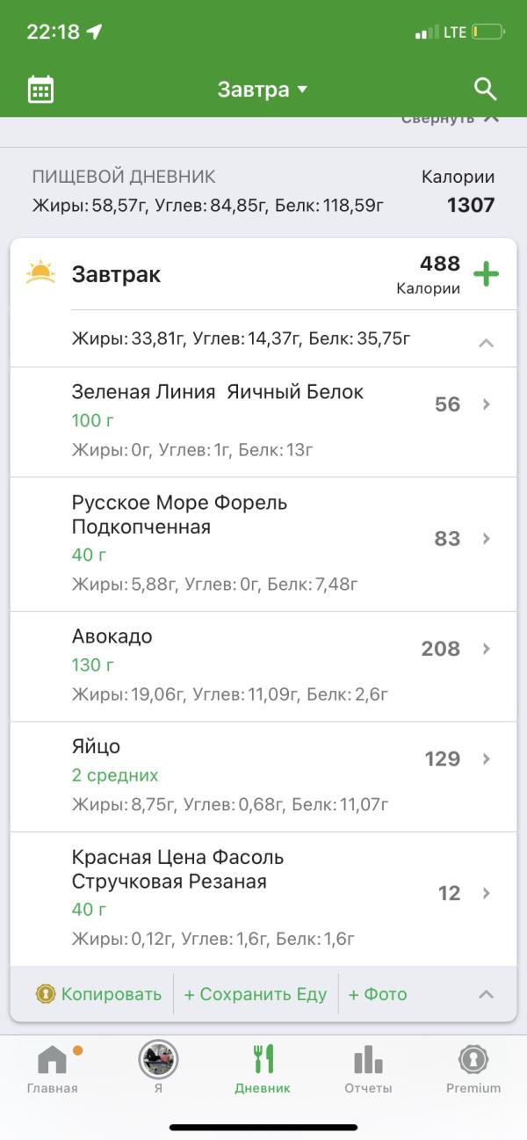Collapse the breakfast macros summary chevron

[486, 343]
